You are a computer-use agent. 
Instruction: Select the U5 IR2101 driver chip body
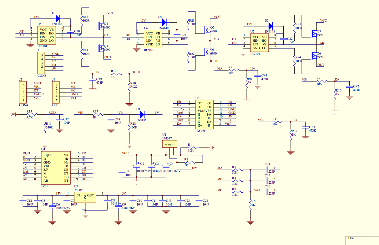point(47,35)
